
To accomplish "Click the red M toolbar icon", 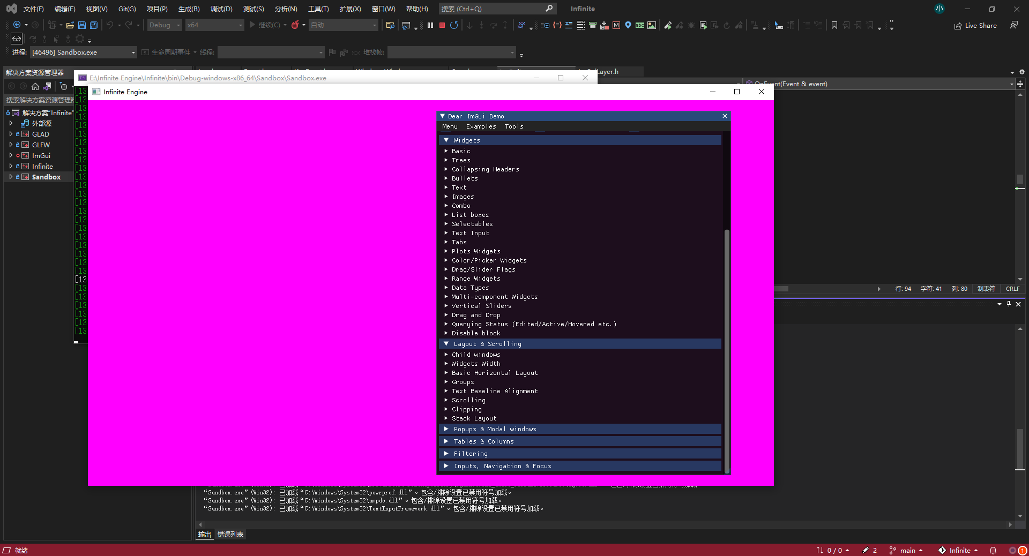I will click(x=616, y=25).
